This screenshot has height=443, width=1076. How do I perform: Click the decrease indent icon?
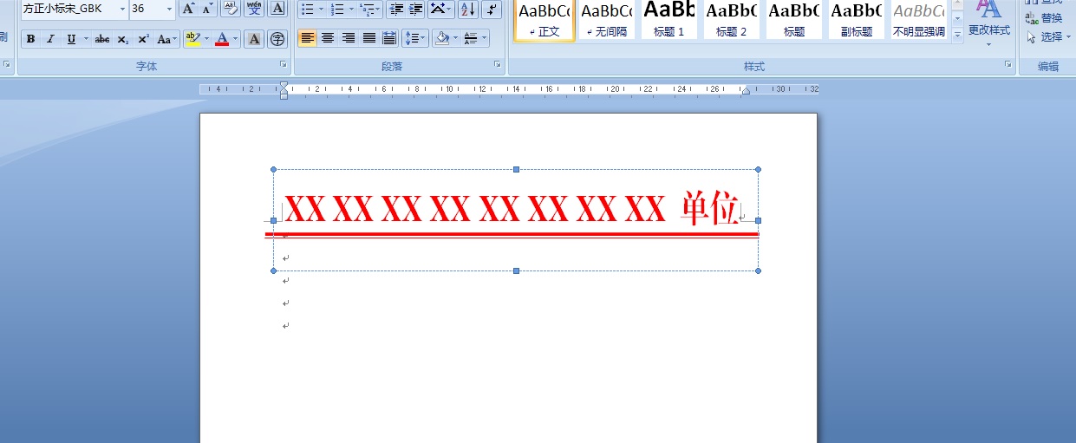click(x=396, y=9)
